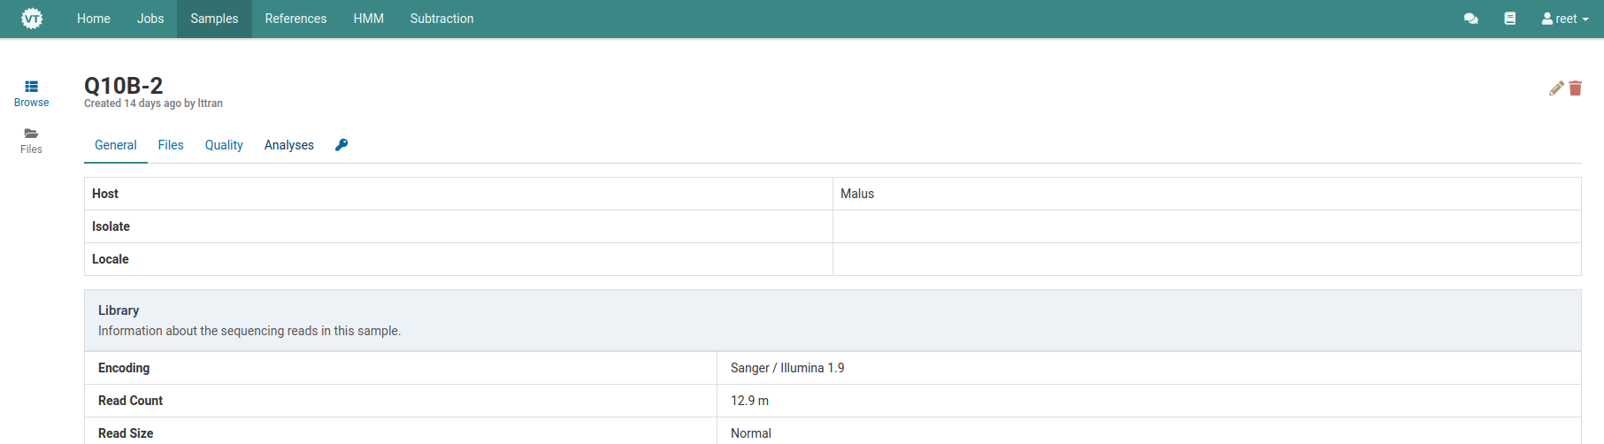Switch to the sample Files tab
Viewport: 1604px width, 444px height.
click(171, 145)
